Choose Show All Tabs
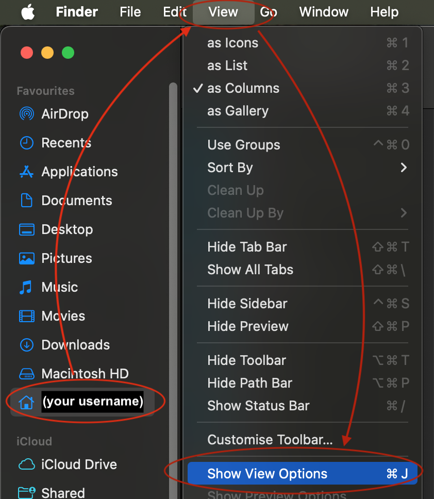Image resolution: width=434 pixels, height=499 pixels. [302, 270]
